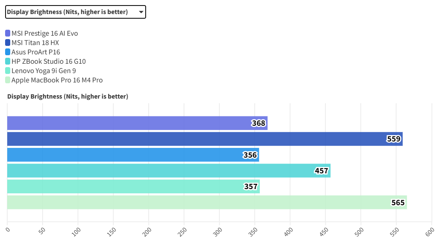Select the Apple MacBook Pro 16 M4 Pro label
This screenshot has width=440, height=246.
pyautogui.click(x=57, y=80)
